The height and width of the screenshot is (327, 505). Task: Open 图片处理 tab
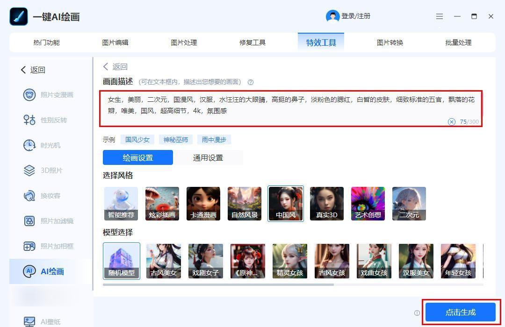coord(184,43)
